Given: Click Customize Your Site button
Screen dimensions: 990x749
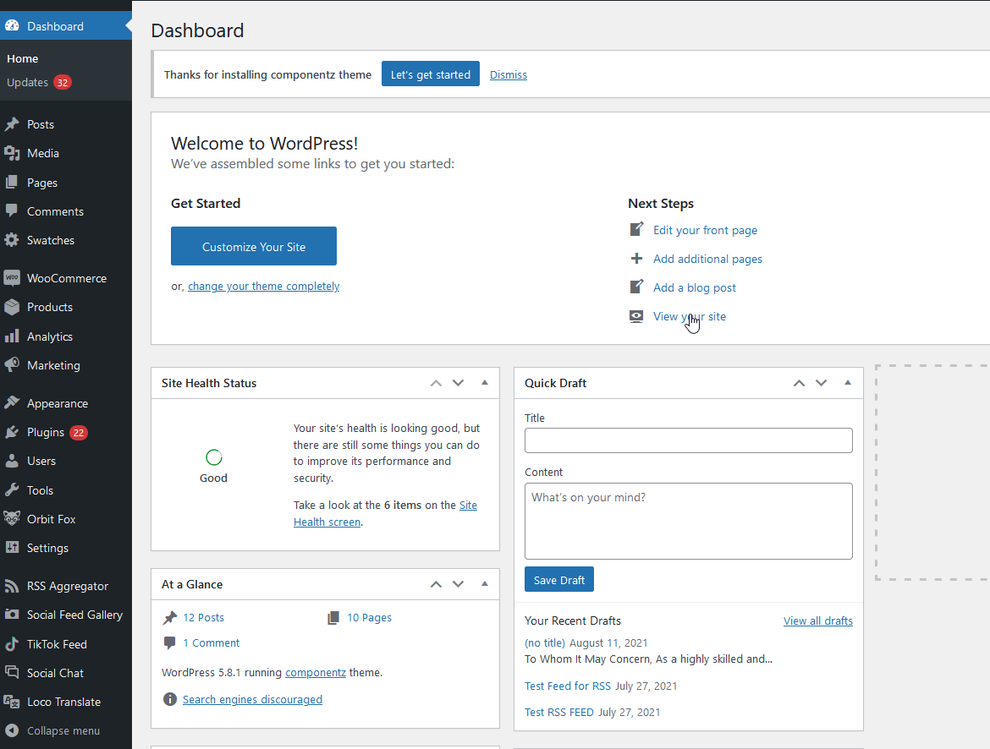Looking at the screenshot, I should [254, 246].
